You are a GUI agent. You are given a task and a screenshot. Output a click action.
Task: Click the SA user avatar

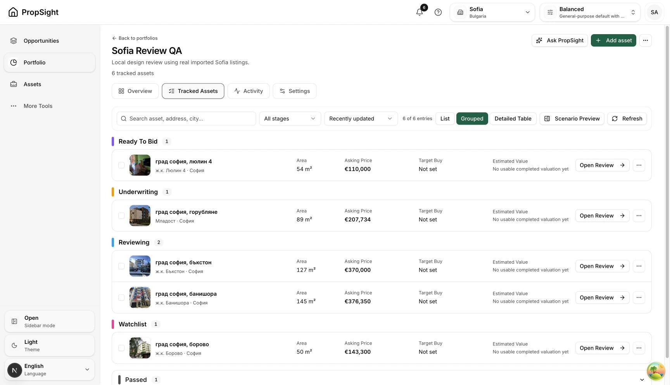pyautogui.click(x=654, y=12)
